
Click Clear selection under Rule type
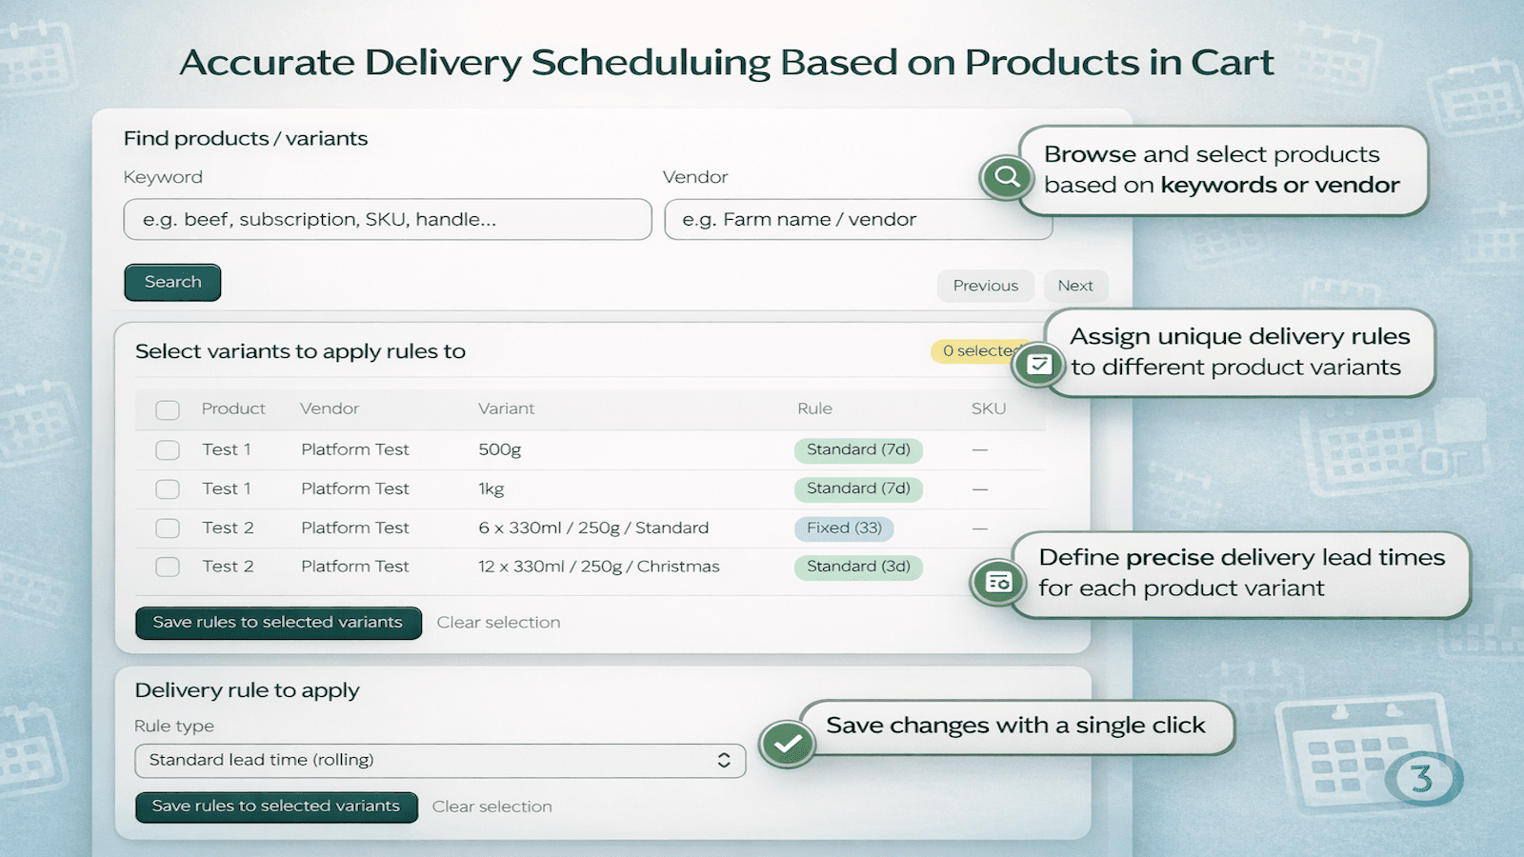pyautogui.click(x=492, y=807)
